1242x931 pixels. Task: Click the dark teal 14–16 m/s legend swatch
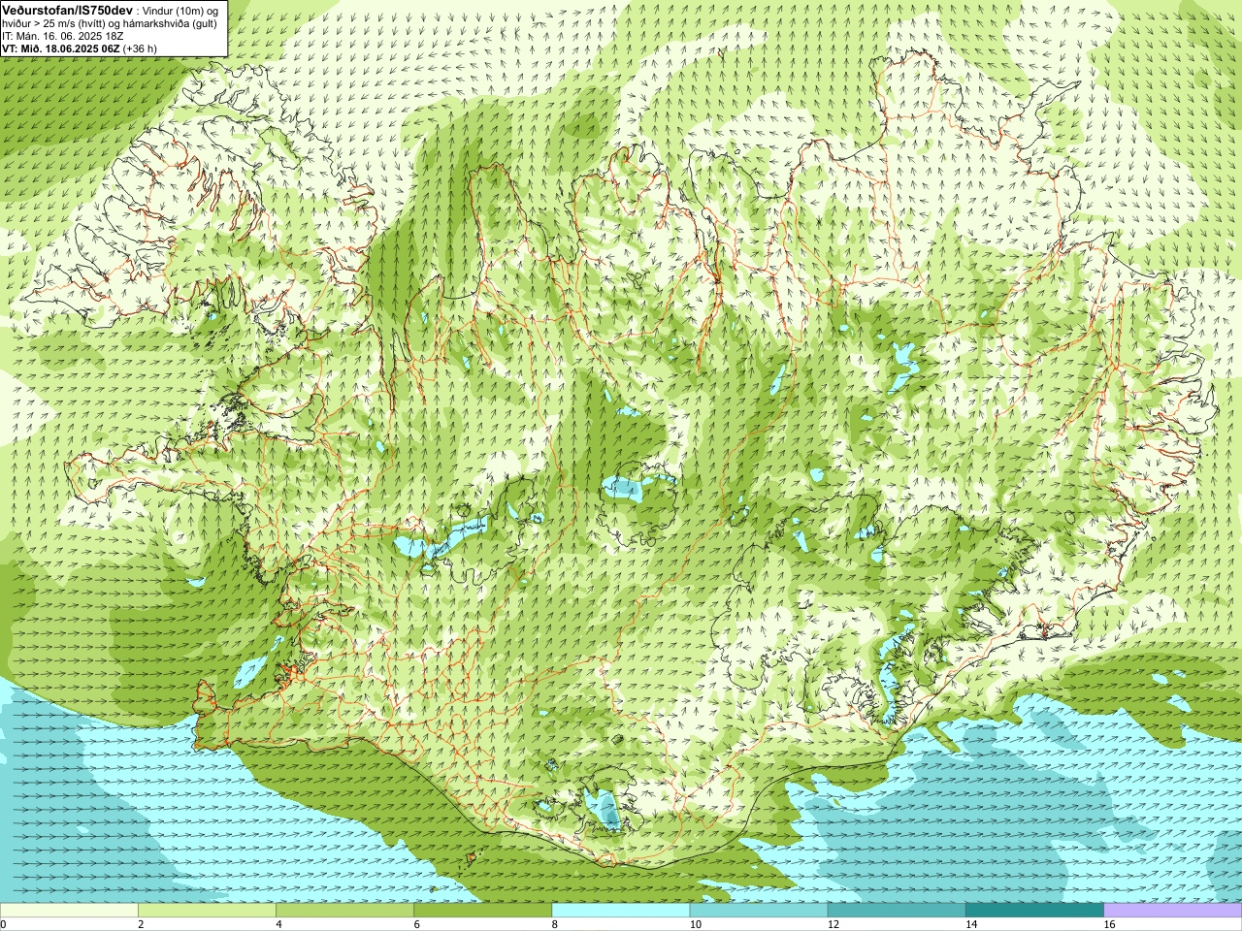[1034, 910]
